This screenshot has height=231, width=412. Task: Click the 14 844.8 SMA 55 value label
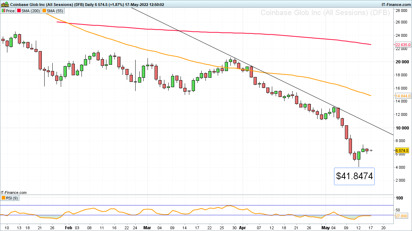tap(403, 96)
